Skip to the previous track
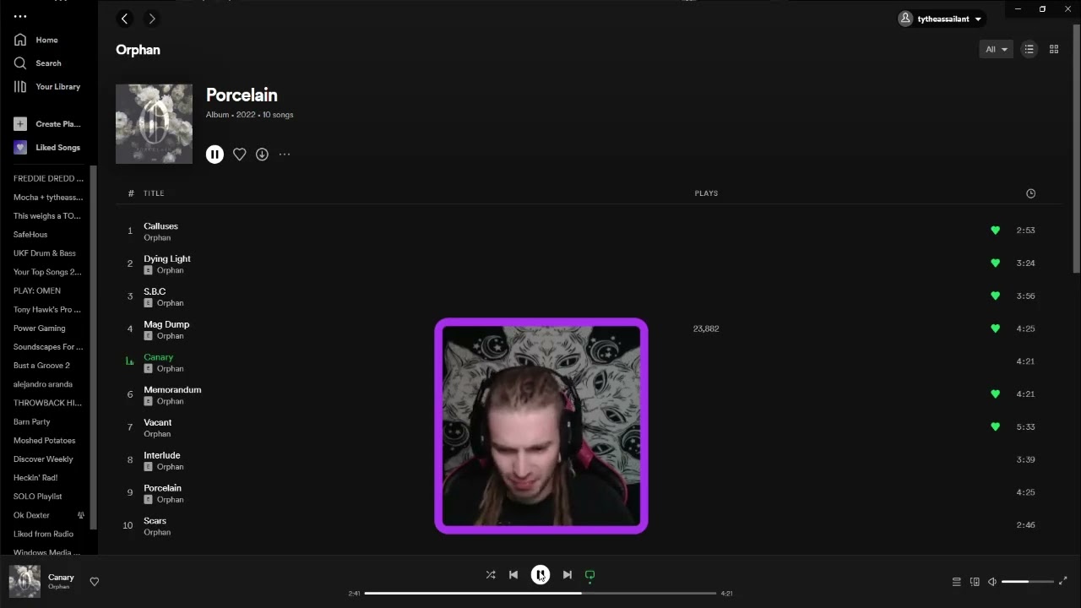The height and width of the screenshot is (608, 1081). [x=513, y=575]
